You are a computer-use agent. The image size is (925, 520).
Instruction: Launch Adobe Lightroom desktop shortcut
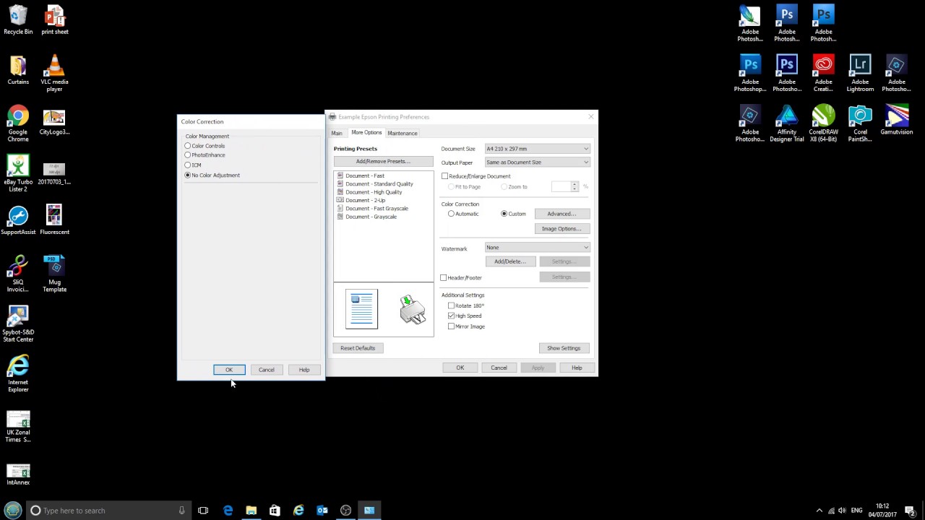(x=860, y=74)
